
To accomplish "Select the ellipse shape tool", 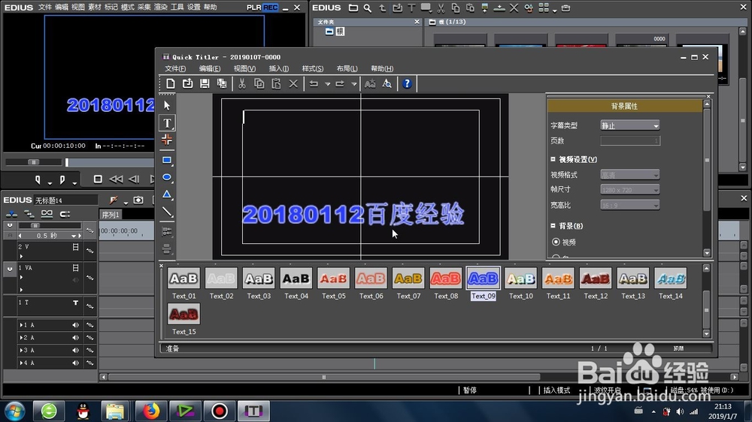I will coord(167,177).
